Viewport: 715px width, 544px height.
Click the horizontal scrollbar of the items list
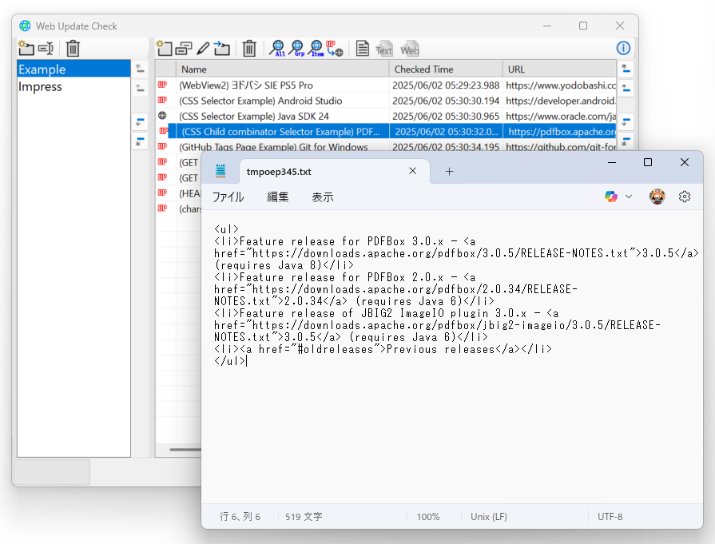tap(185, 450)
